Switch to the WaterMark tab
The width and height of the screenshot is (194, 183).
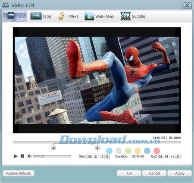click(x=100, y=16)
